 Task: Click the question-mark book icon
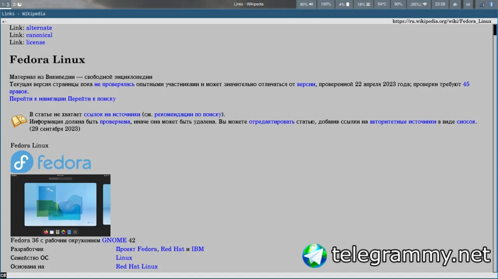[x=19, y=121]
